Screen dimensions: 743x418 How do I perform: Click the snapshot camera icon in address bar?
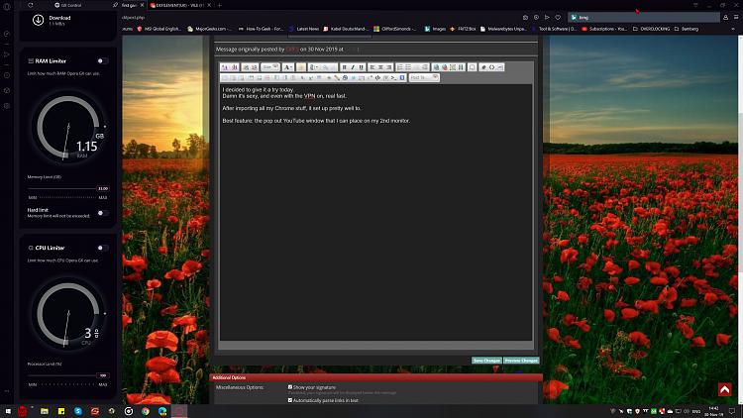pyautogui.click(x=525, y=17)
